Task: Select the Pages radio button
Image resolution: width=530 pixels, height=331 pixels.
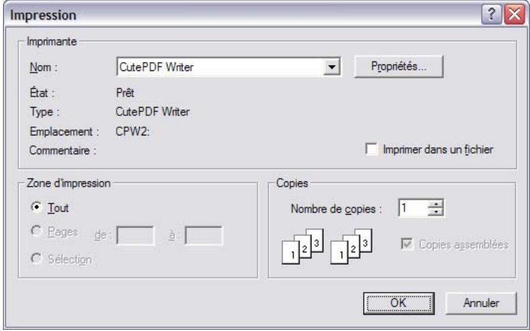Action: [37, 231]
